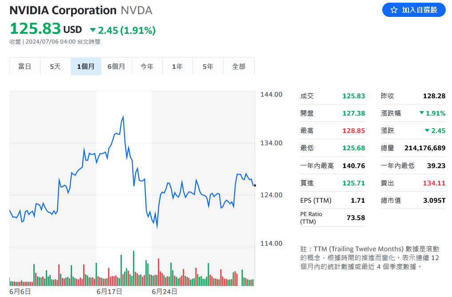Open the 1年 chart range
Image resolution: width=452 pixels, height=297 pixels.
177,66
